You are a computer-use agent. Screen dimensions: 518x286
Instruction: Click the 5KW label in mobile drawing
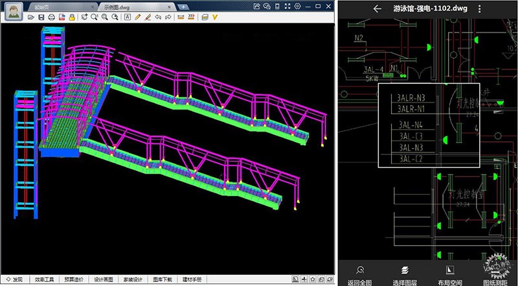point(372,78)
